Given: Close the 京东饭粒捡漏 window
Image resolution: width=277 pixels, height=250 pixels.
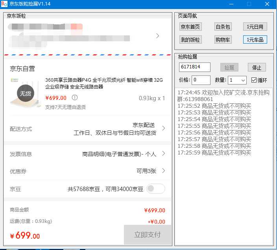Looking at the screenshot, I should click(267, 4).
